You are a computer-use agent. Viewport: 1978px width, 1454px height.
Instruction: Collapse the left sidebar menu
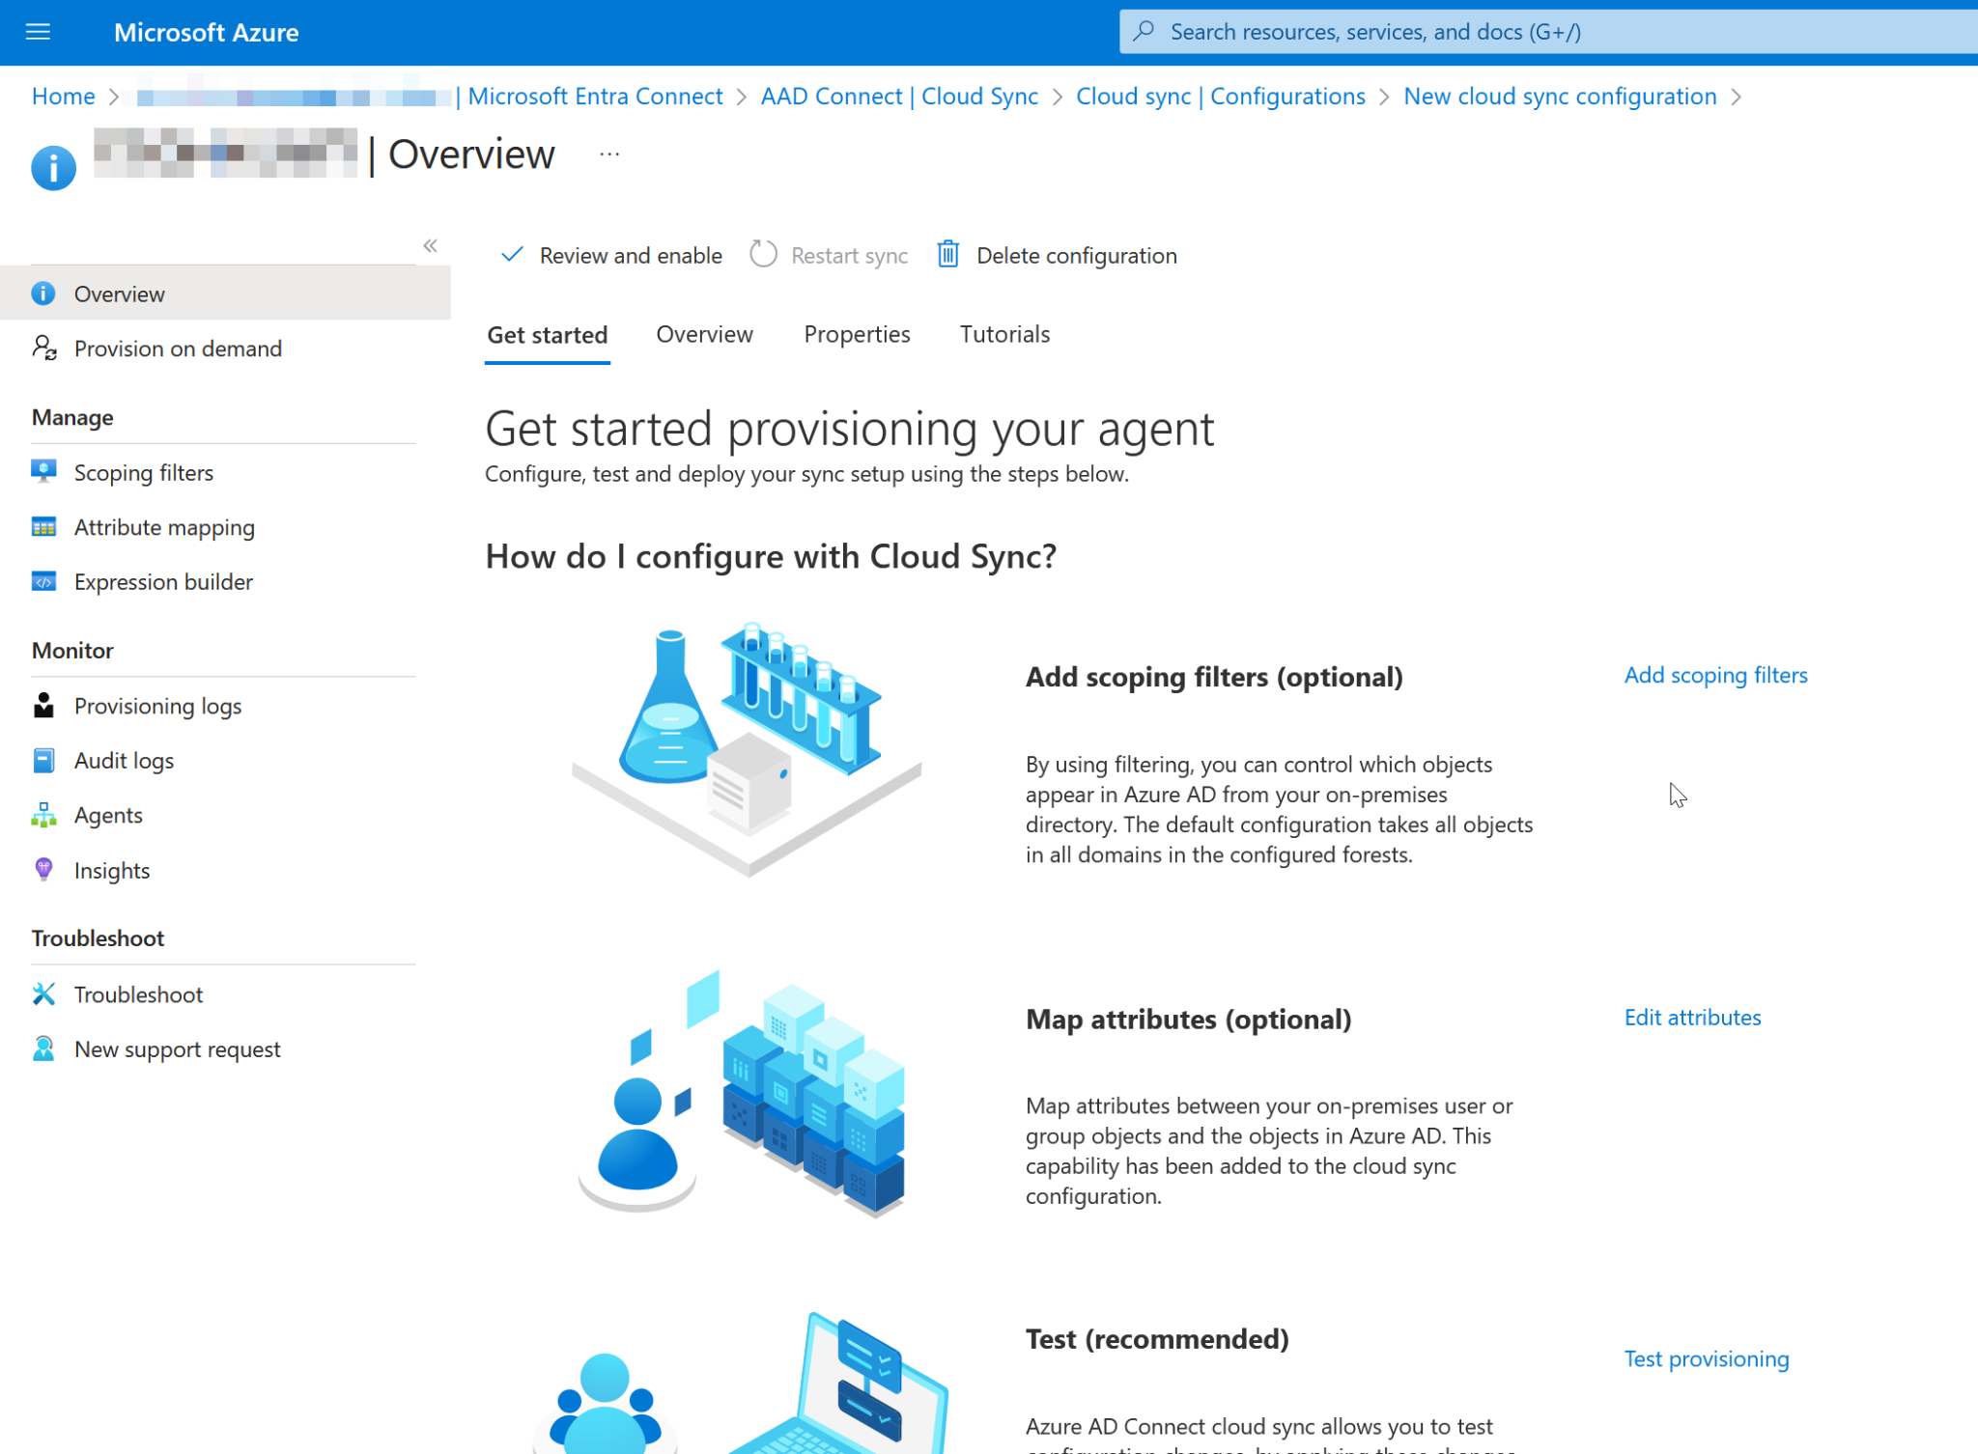click(x=430, y=246)
